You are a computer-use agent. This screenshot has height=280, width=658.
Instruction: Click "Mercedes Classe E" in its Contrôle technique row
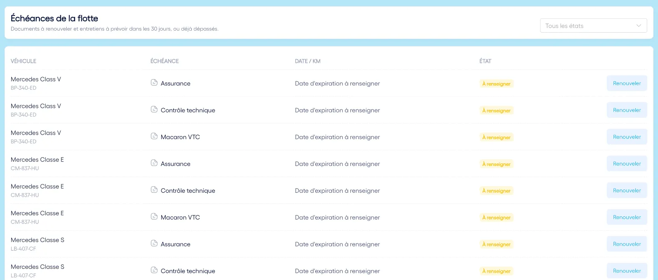37,187
